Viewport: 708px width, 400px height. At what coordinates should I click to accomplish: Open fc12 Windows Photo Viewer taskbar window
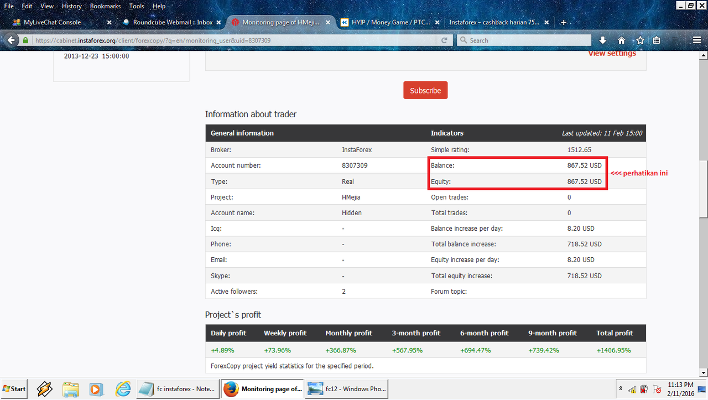pos(347,389)
